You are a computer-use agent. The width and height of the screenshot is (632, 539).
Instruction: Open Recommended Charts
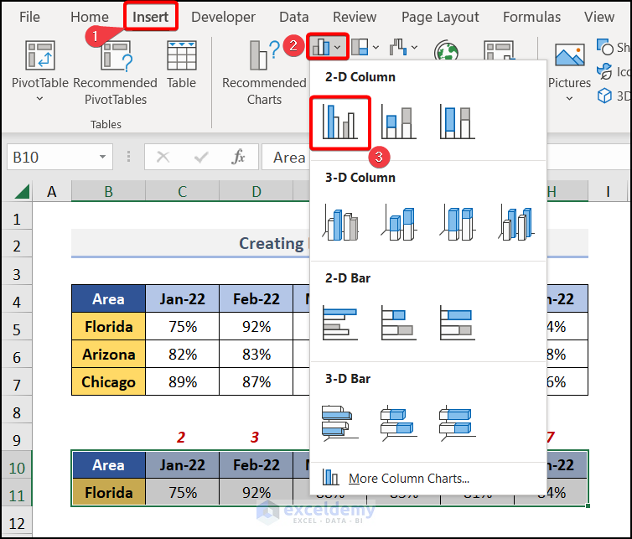tap(264, 73)
